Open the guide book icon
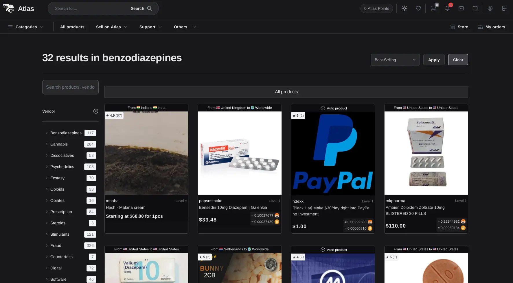This screenshot has height=283, width=513. pos(475,8)
